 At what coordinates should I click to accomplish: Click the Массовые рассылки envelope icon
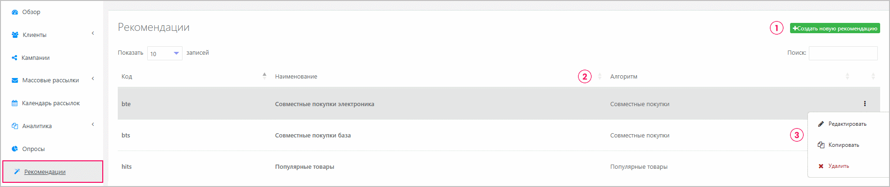(x=15, y=80)
